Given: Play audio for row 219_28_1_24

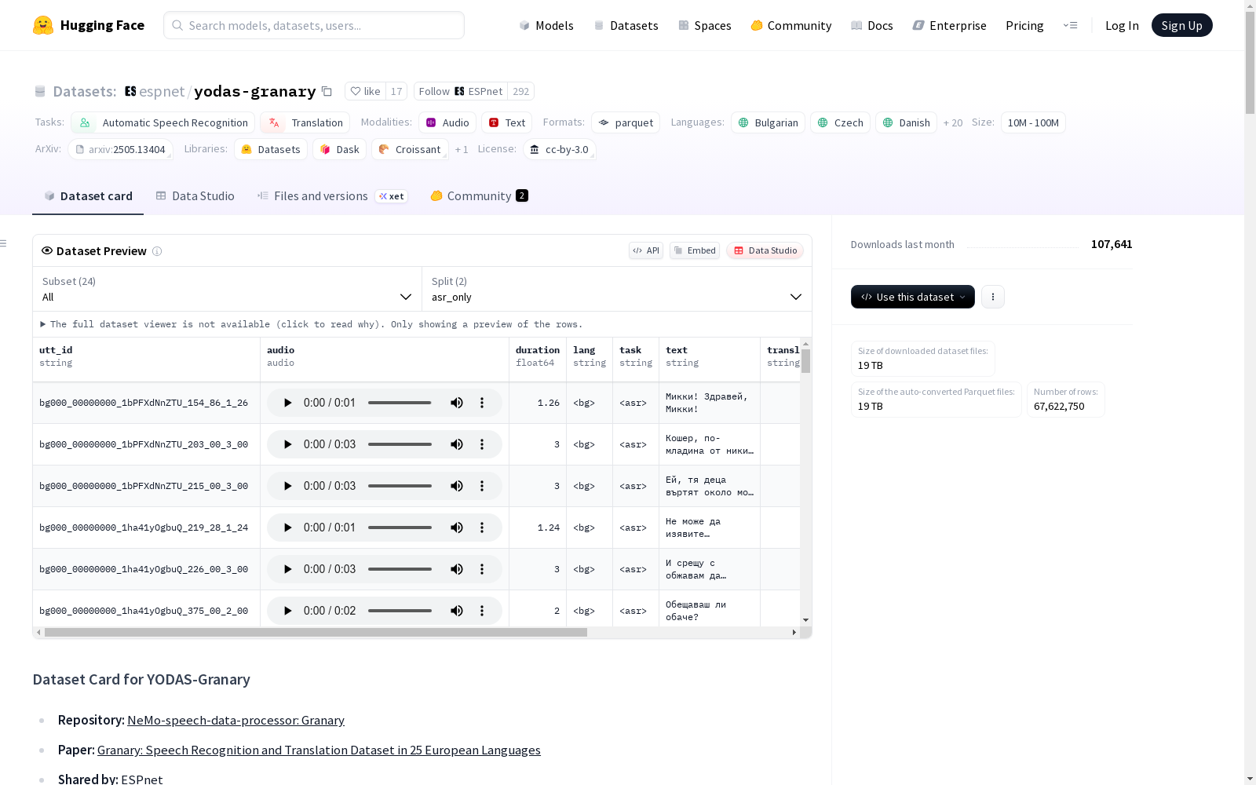Looking at the screenshot, I should (x=287, y=528).
